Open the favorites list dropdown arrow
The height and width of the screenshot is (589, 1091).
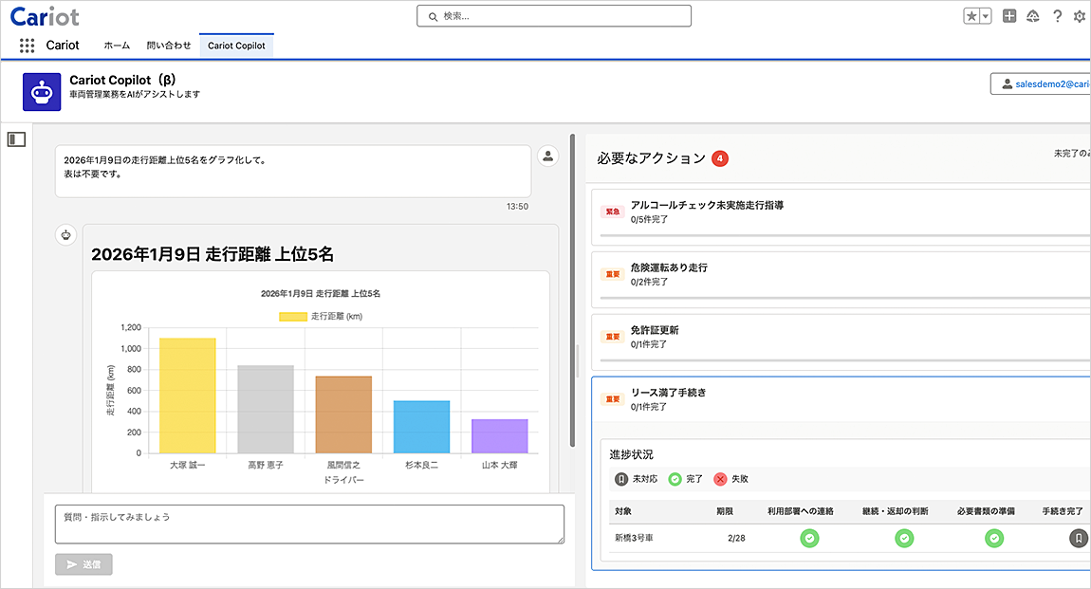986,16
